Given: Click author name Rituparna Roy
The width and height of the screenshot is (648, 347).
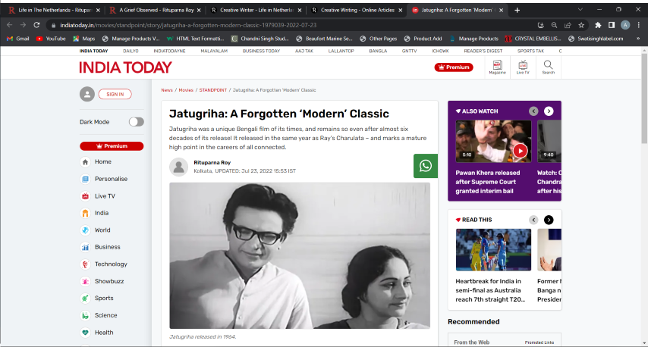Looking at the screenshot, I should (212, 163).
